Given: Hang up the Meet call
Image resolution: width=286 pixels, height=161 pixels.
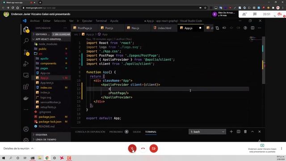Looking at the screenshot, I should pos(143,148).
